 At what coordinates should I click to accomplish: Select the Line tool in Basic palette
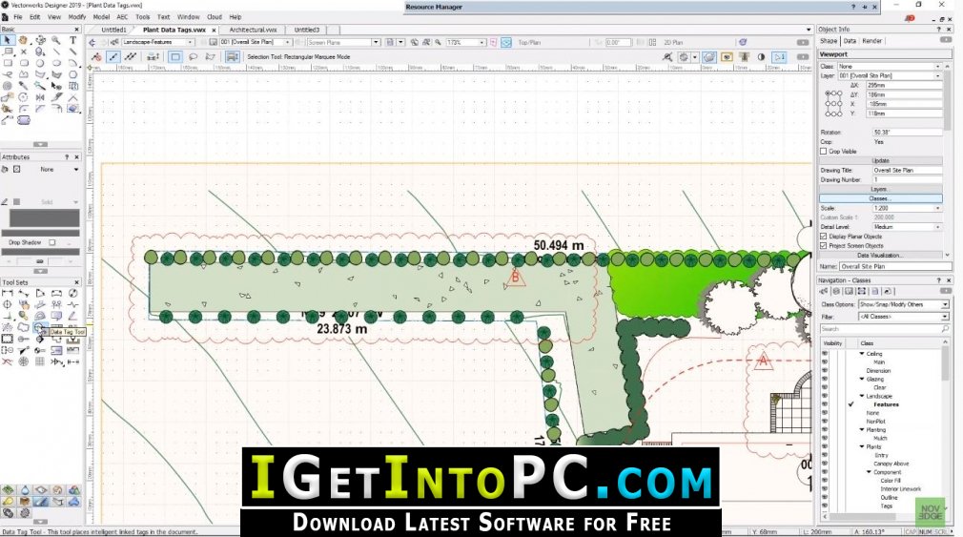[56, 52]
